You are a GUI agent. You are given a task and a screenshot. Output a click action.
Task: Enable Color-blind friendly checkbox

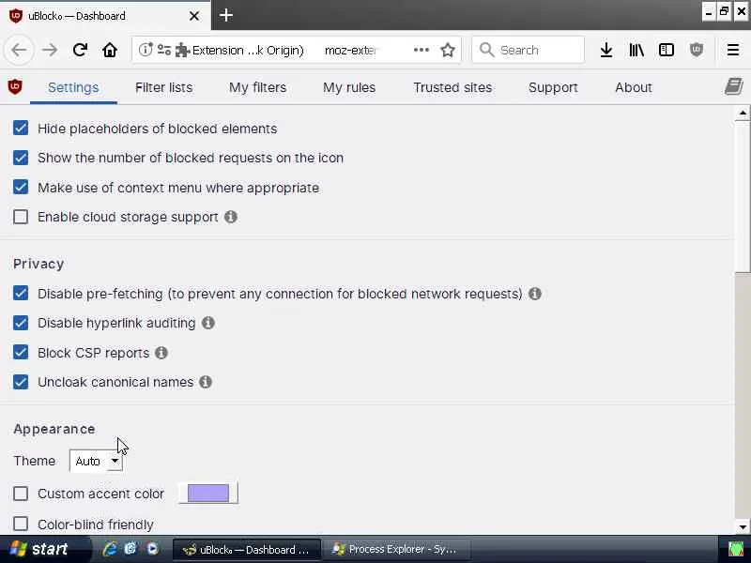[21, 524]
